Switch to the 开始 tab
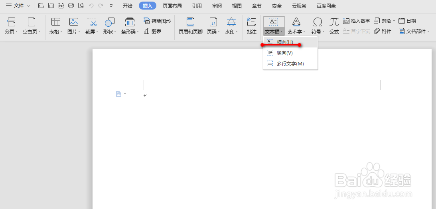This screenshot has width=436, height=209. click(x=128, y=6)
